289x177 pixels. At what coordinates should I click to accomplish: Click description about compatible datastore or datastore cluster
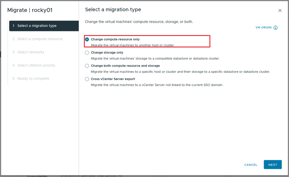155,58
